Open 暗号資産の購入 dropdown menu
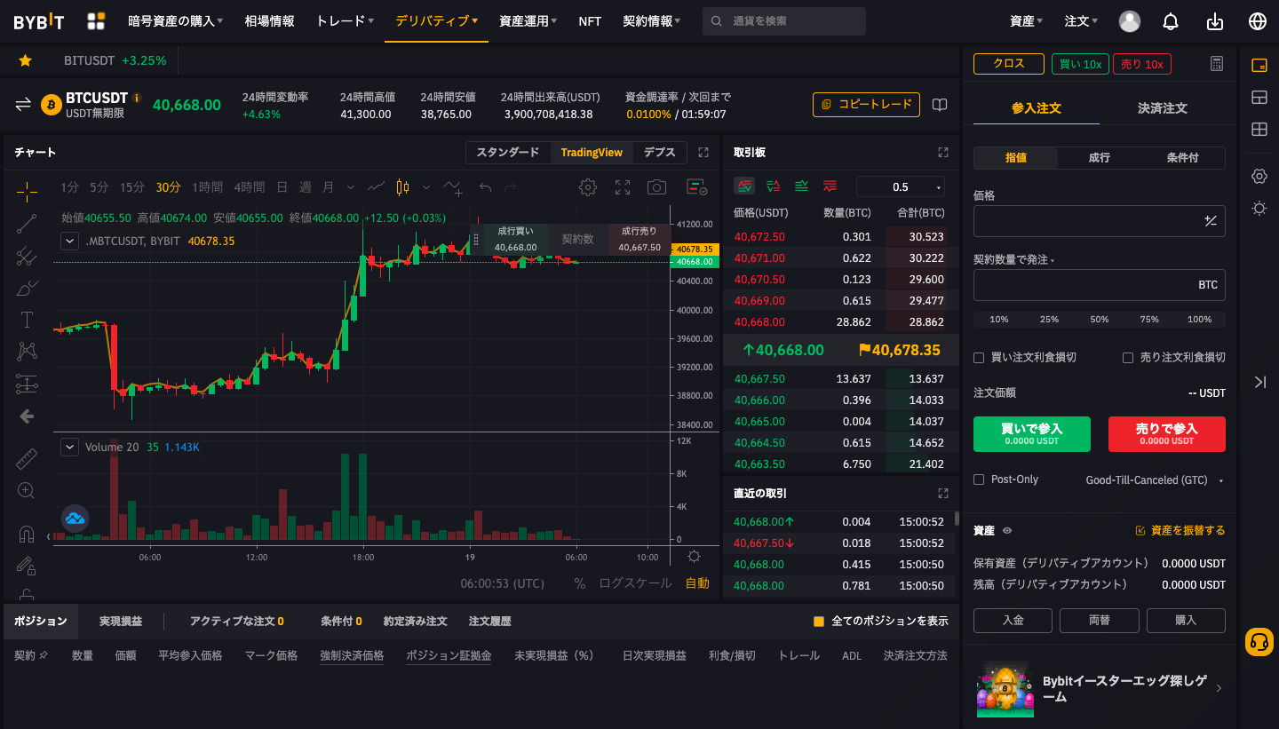 pyautogui.click(x=175, y=21)
